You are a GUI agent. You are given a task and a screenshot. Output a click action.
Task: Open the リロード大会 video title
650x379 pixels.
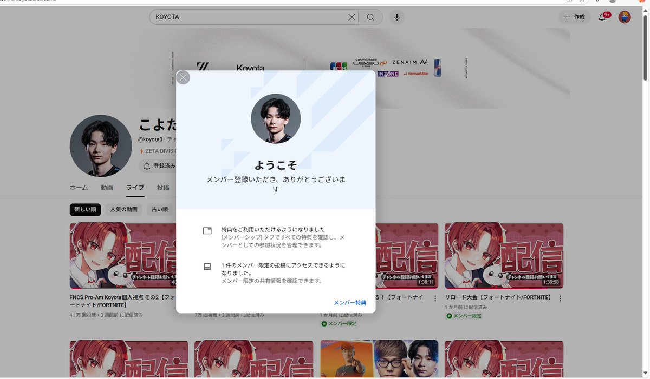point(498,298)
